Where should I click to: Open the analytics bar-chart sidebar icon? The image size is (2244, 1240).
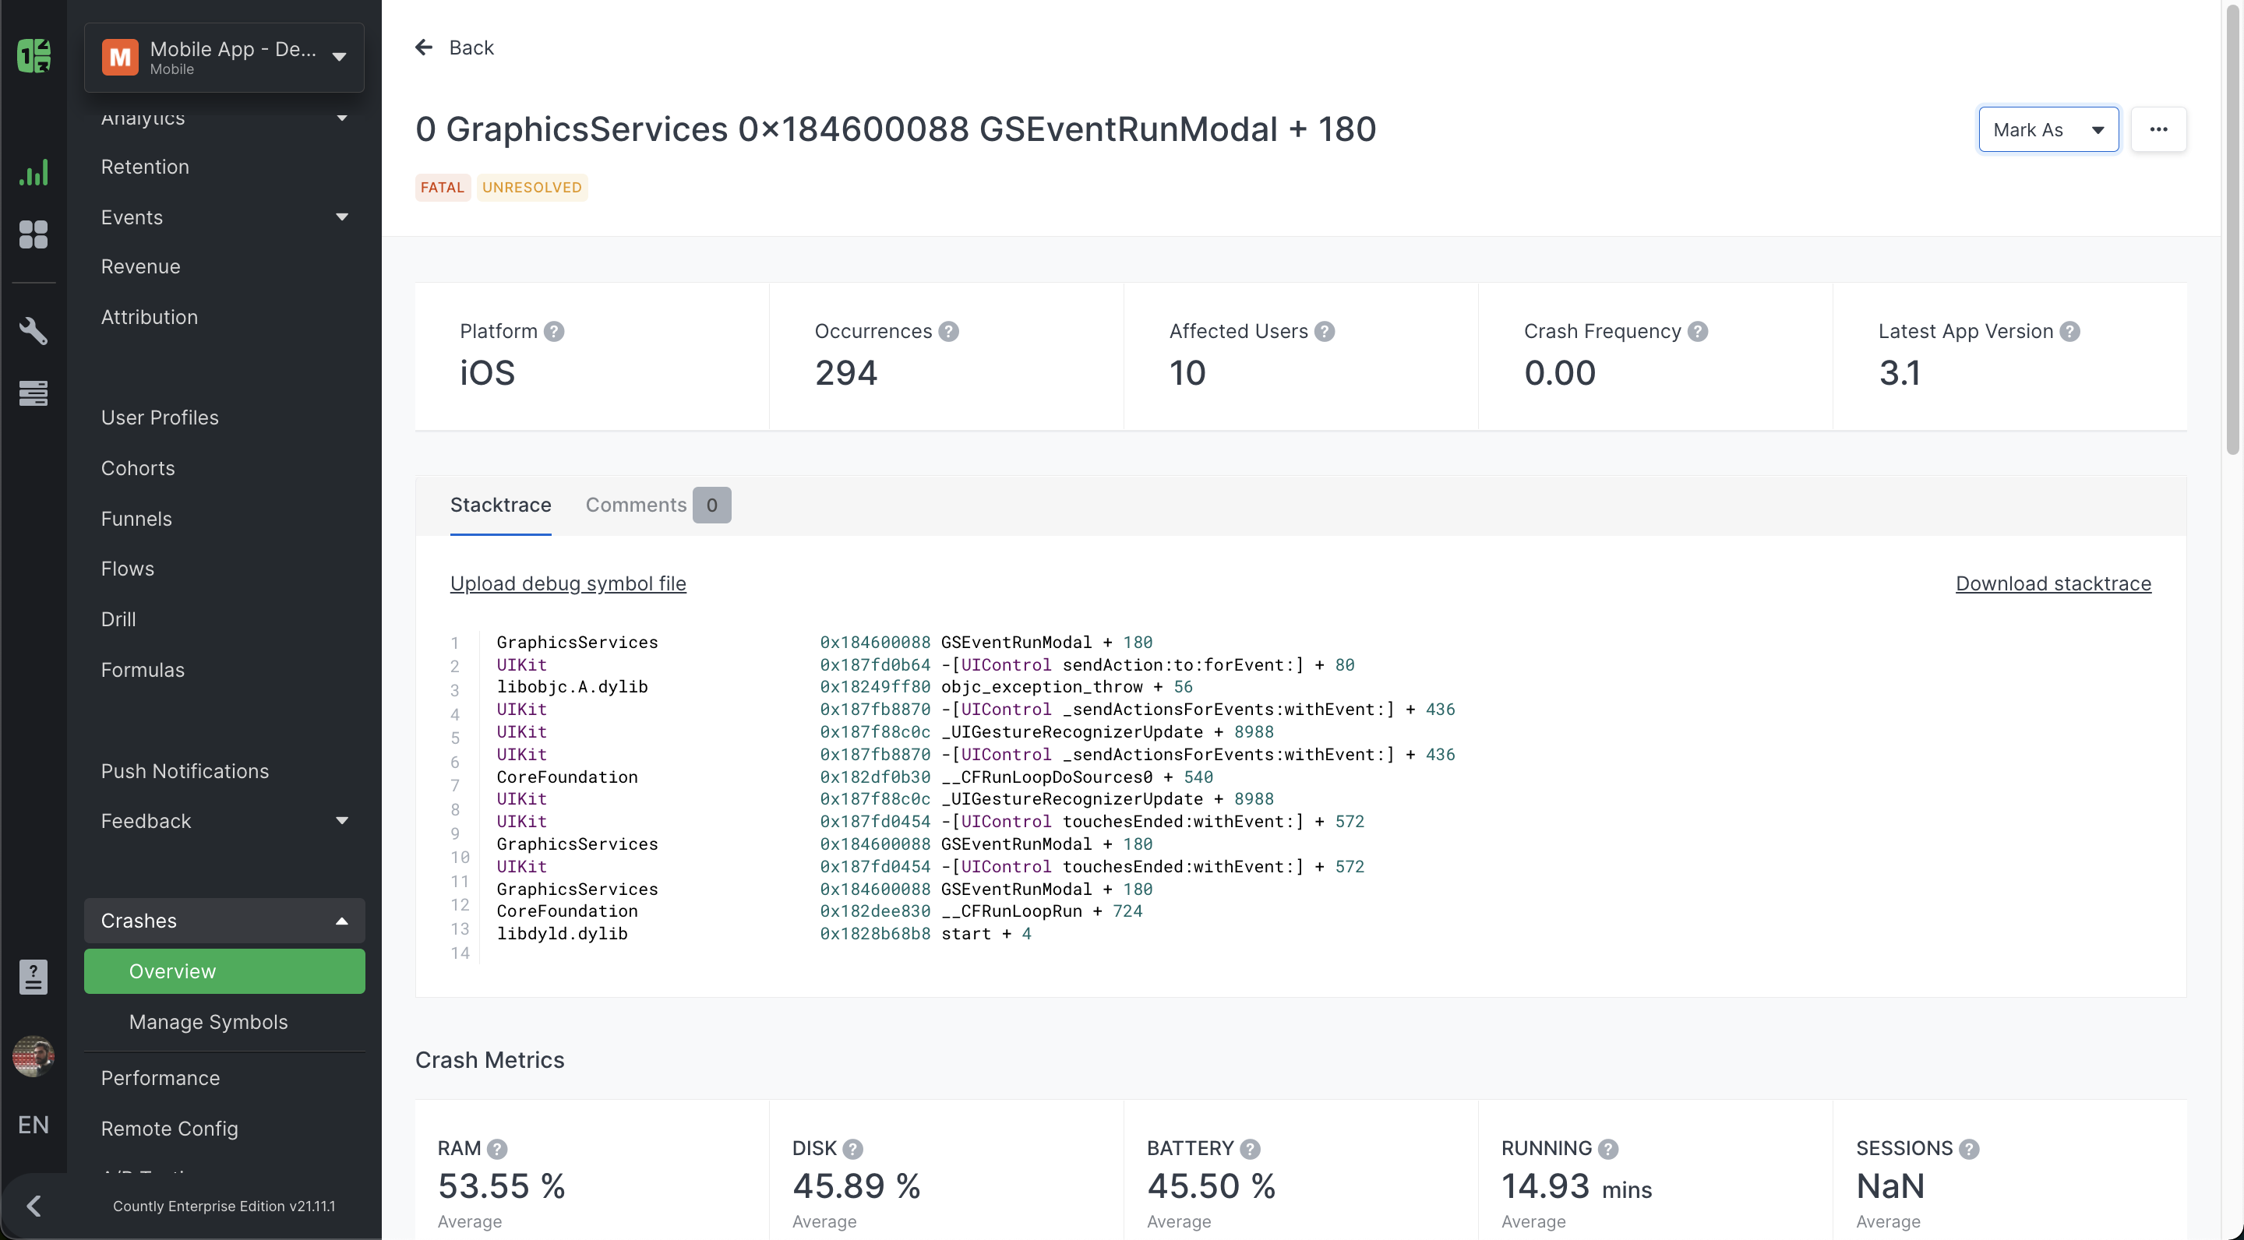point(34,172)
